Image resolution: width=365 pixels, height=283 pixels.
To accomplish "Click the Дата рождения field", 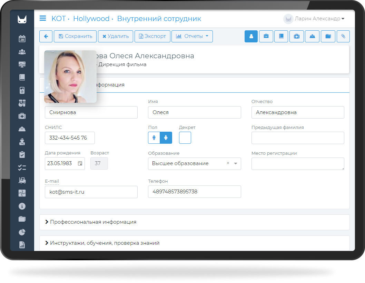I will (65, 163).
